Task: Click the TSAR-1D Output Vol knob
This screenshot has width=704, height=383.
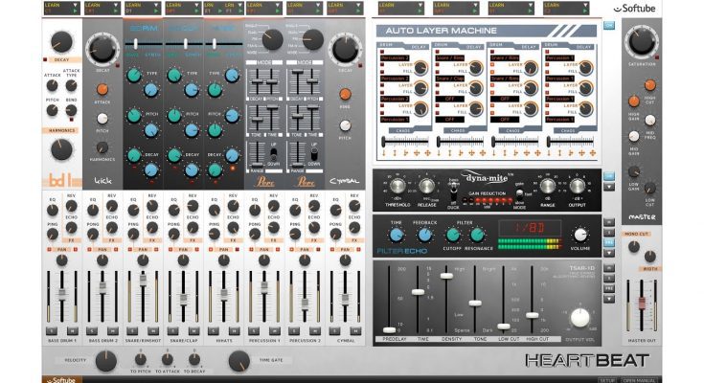Action: (x=580, y=318)
